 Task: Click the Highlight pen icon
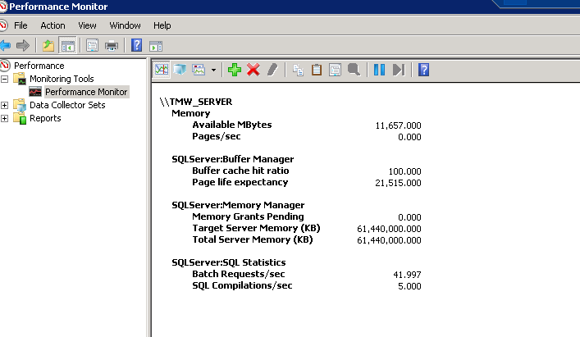pos(272,70)
